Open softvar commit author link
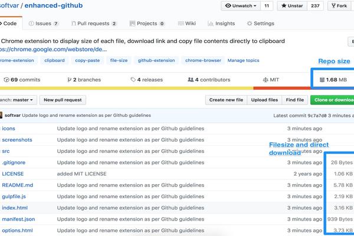 tap(12, 116)
